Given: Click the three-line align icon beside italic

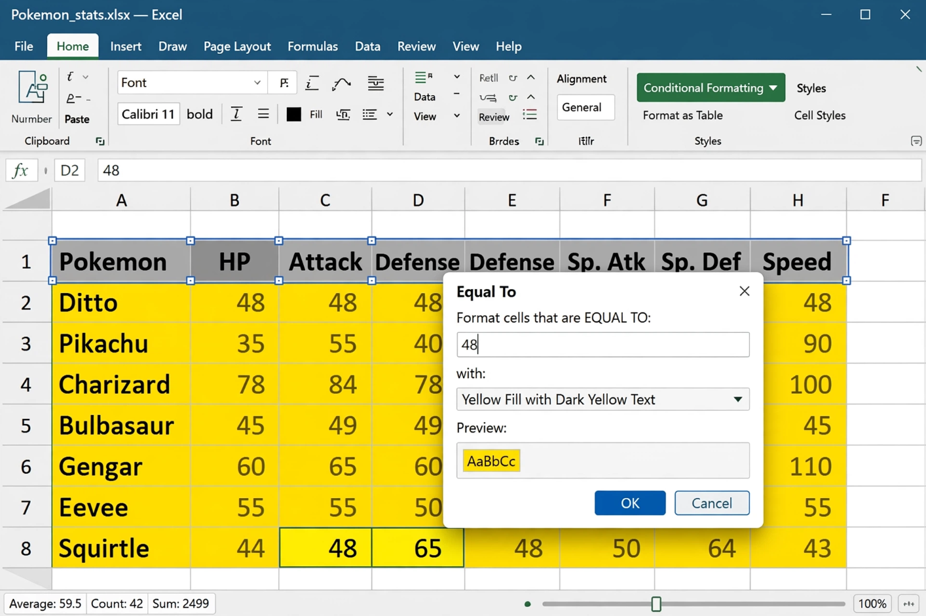Looking at the screenshot, I should pyautogui.click(x=263, y=114).
